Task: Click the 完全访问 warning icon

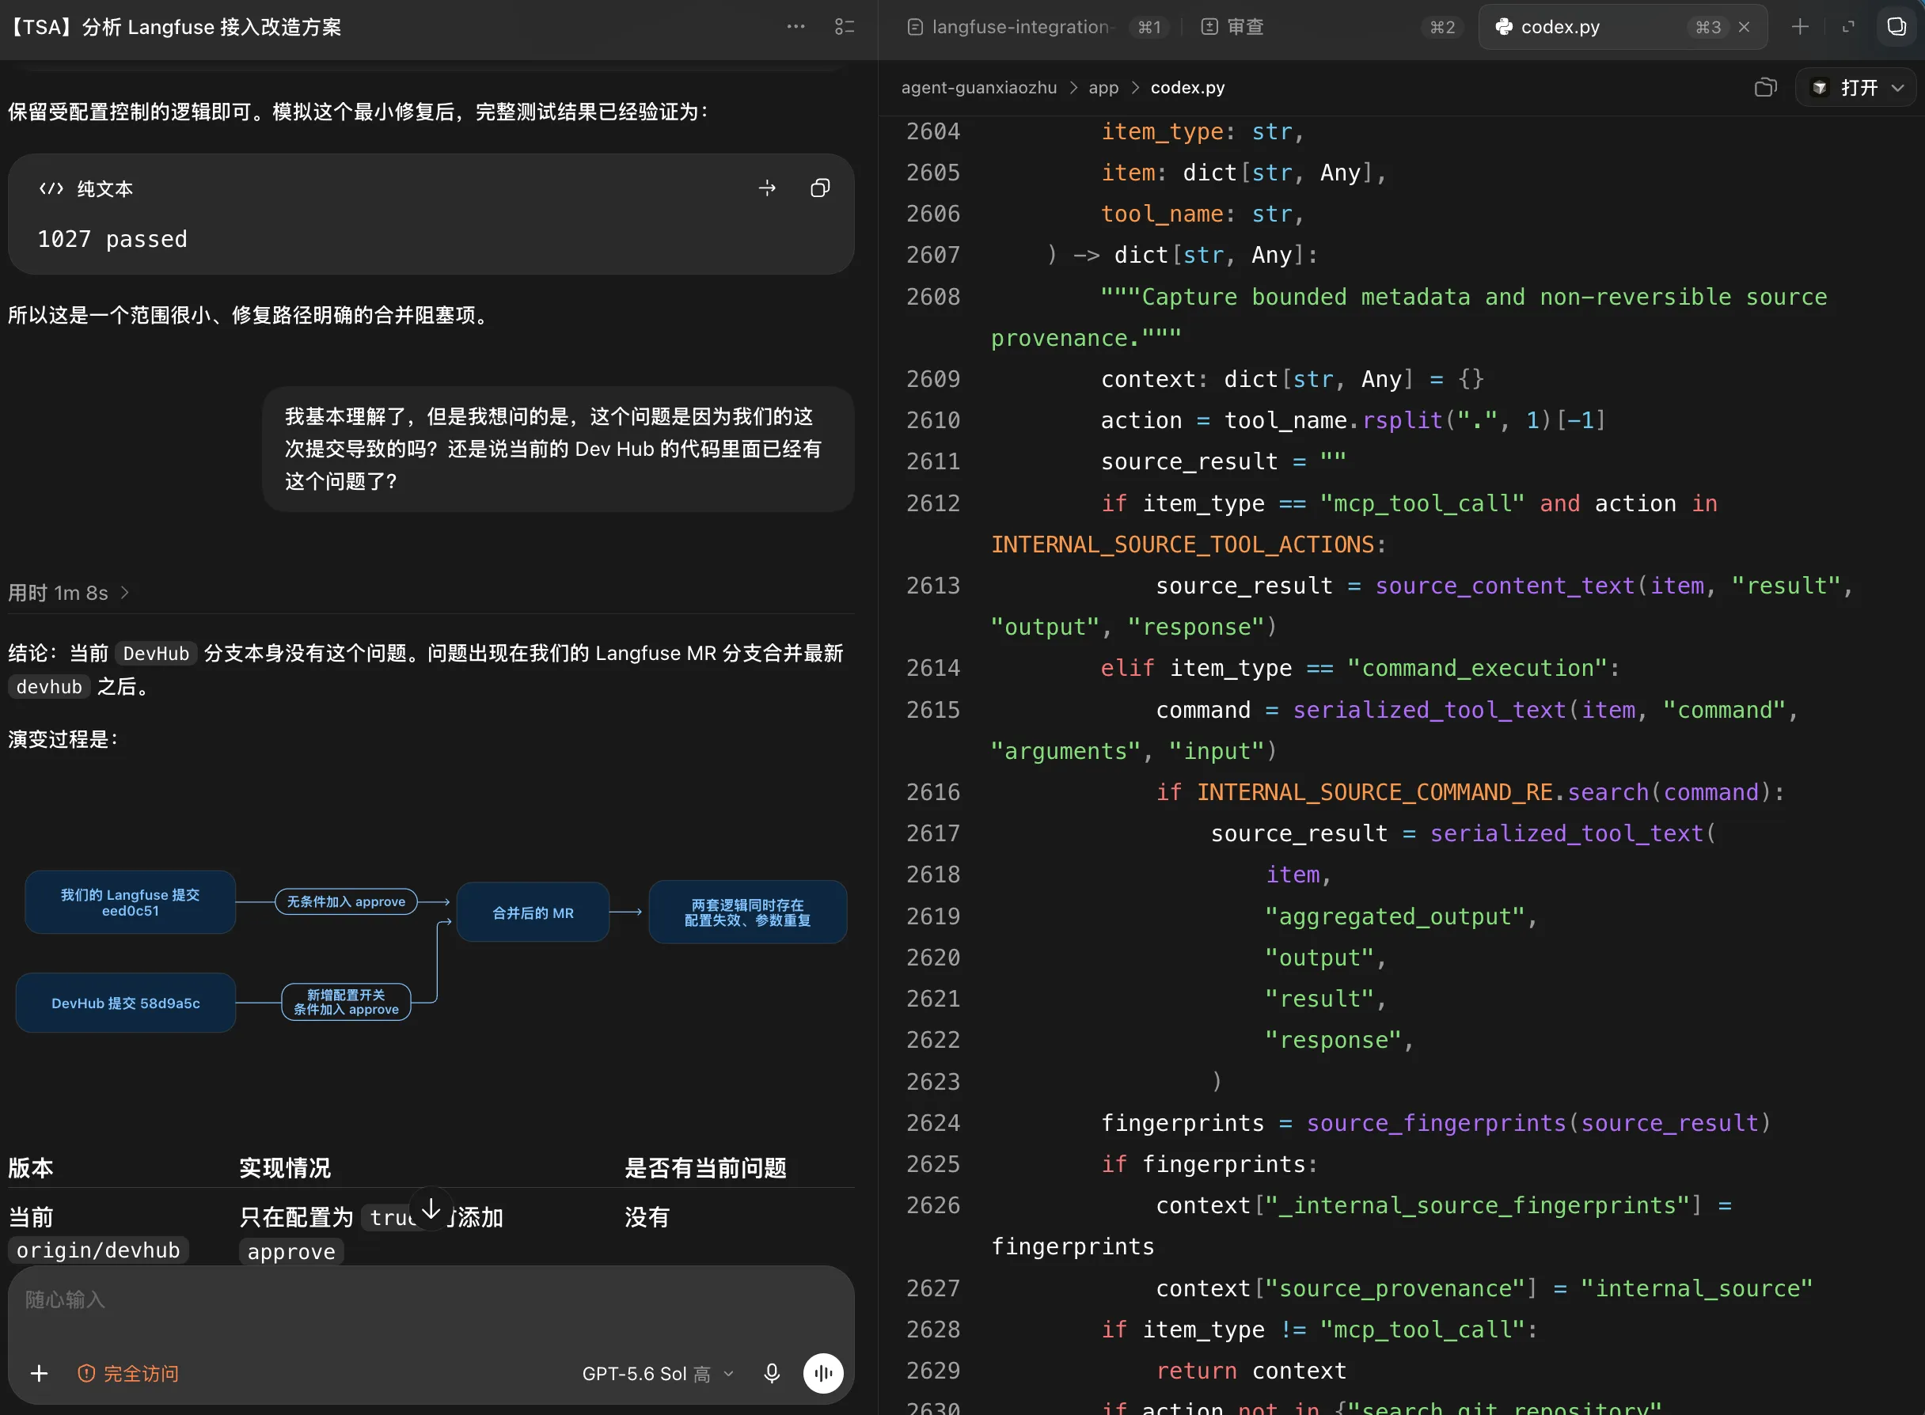Action: (x=86, y=1373)
